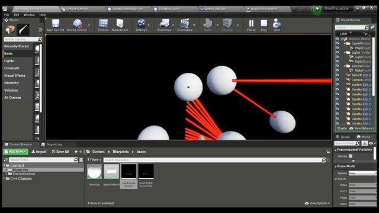Viewport: 379px width, 213px height.
Task: Click the Content Browser navigate back arrow
Action: [76, 151]
